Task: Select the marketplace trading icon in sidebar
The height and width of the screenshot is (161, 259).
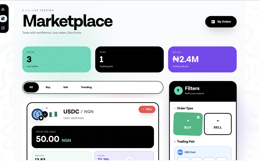Action: click(3, 19)
